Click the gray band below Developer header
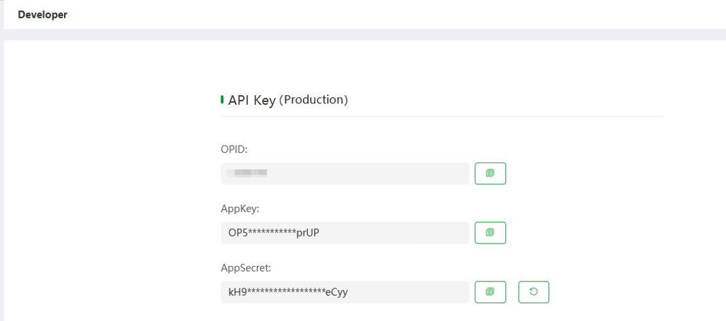The width and height of the screenshot is (726, 321). pos(363,35)
